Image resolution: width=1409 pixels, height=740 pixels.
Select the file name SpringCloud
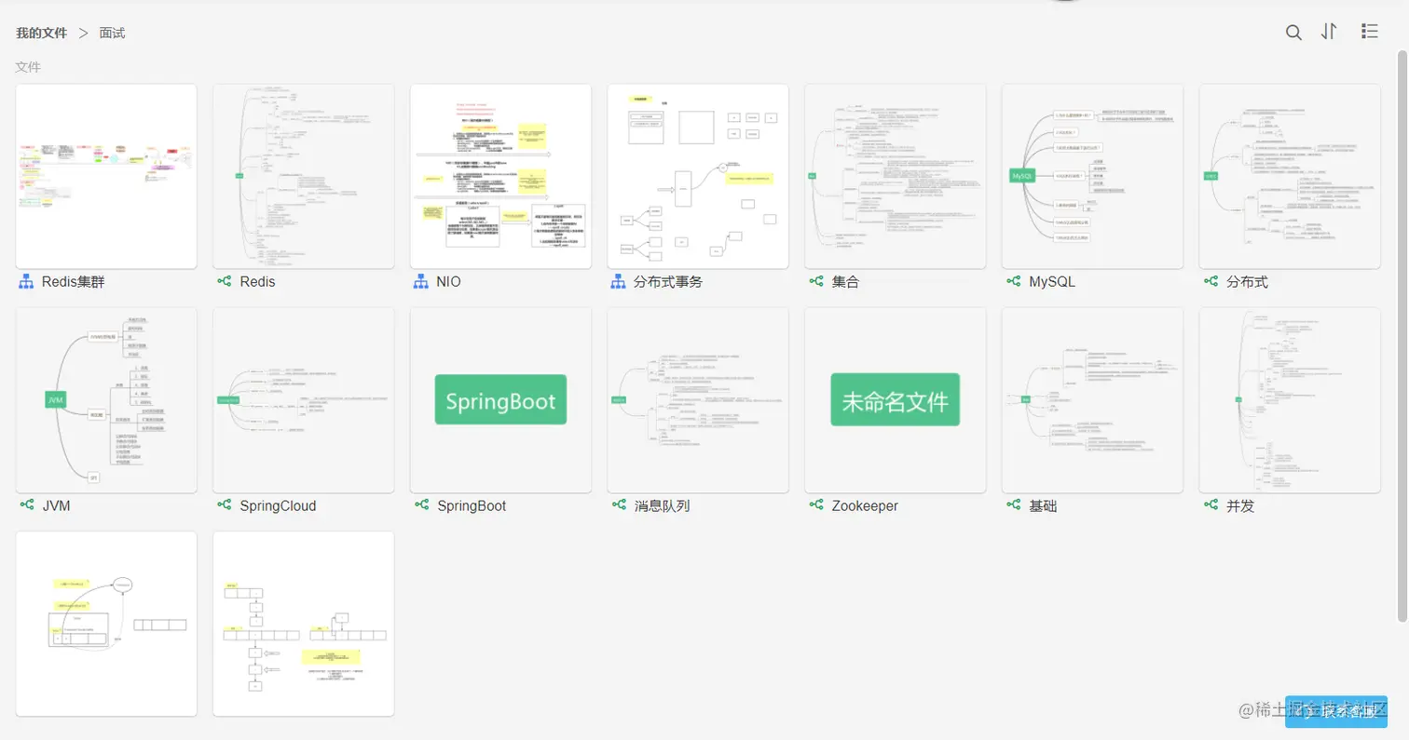pyautogui.click(x=278, y=505)
